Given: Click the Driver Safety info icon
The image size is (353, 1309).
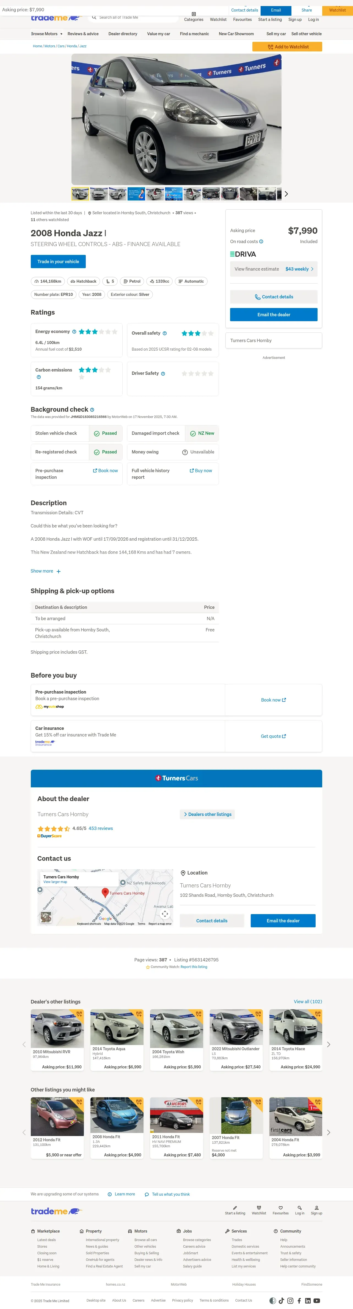Looking at the screenshot, I should point(163,373).
